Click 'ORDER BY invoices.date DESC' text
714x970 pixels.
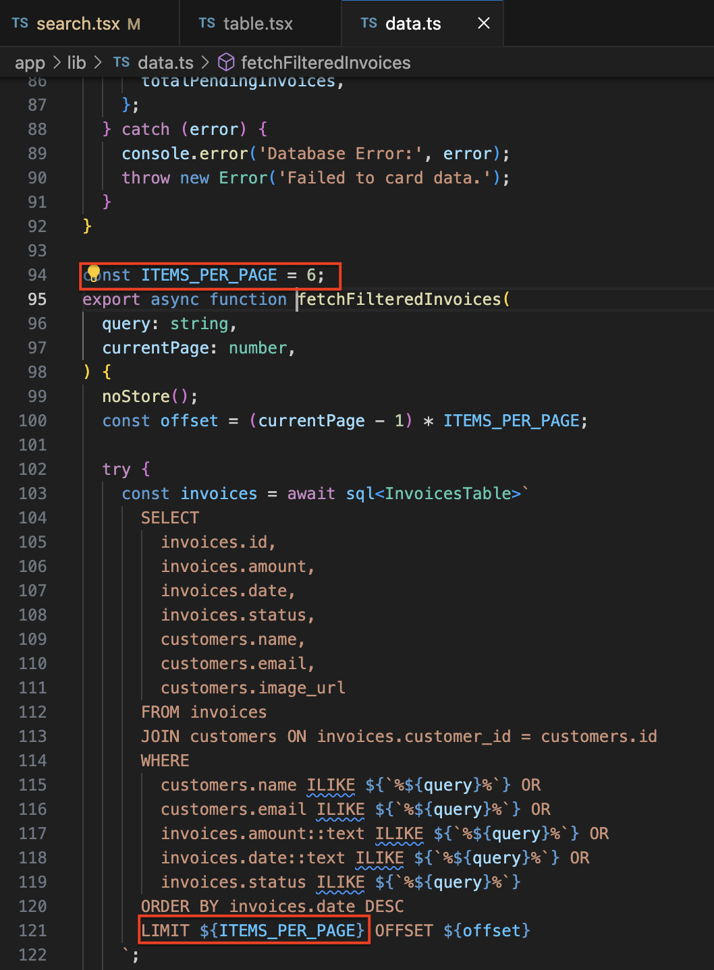[x=273, y=907]
